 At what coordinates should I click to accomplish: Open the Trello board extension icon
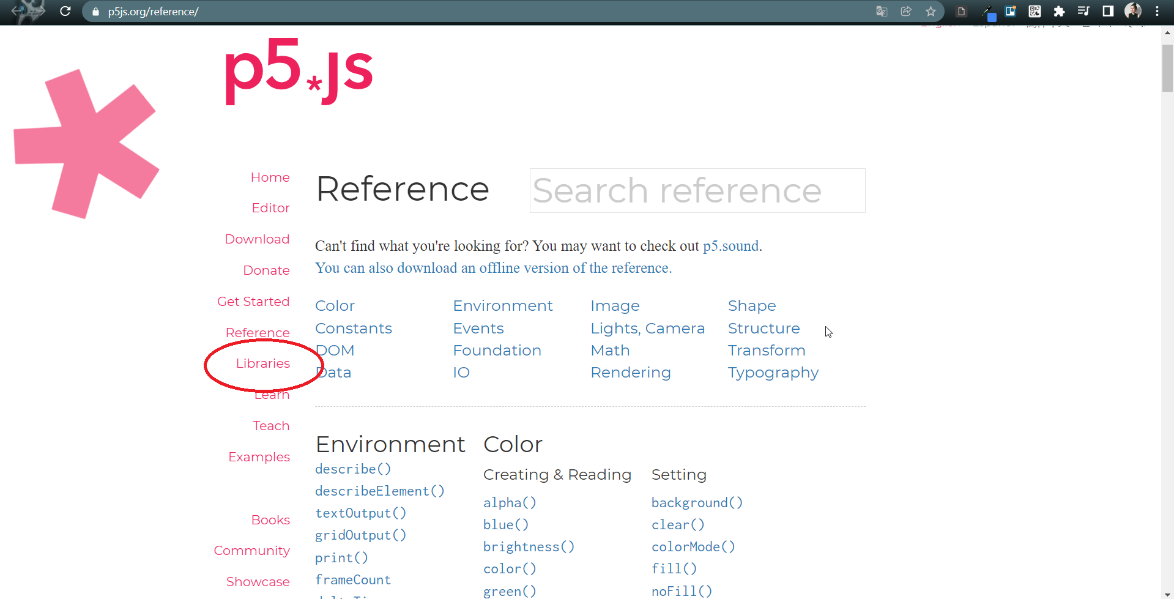point(1011,11)
